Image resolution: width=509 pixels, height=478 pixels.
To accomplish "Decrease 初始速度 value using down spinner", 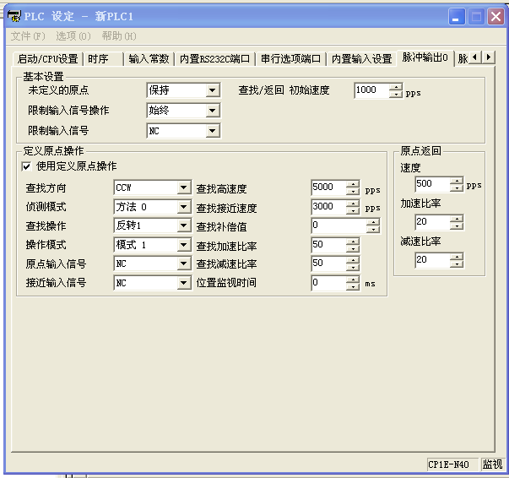I will (x=396, y=94).
